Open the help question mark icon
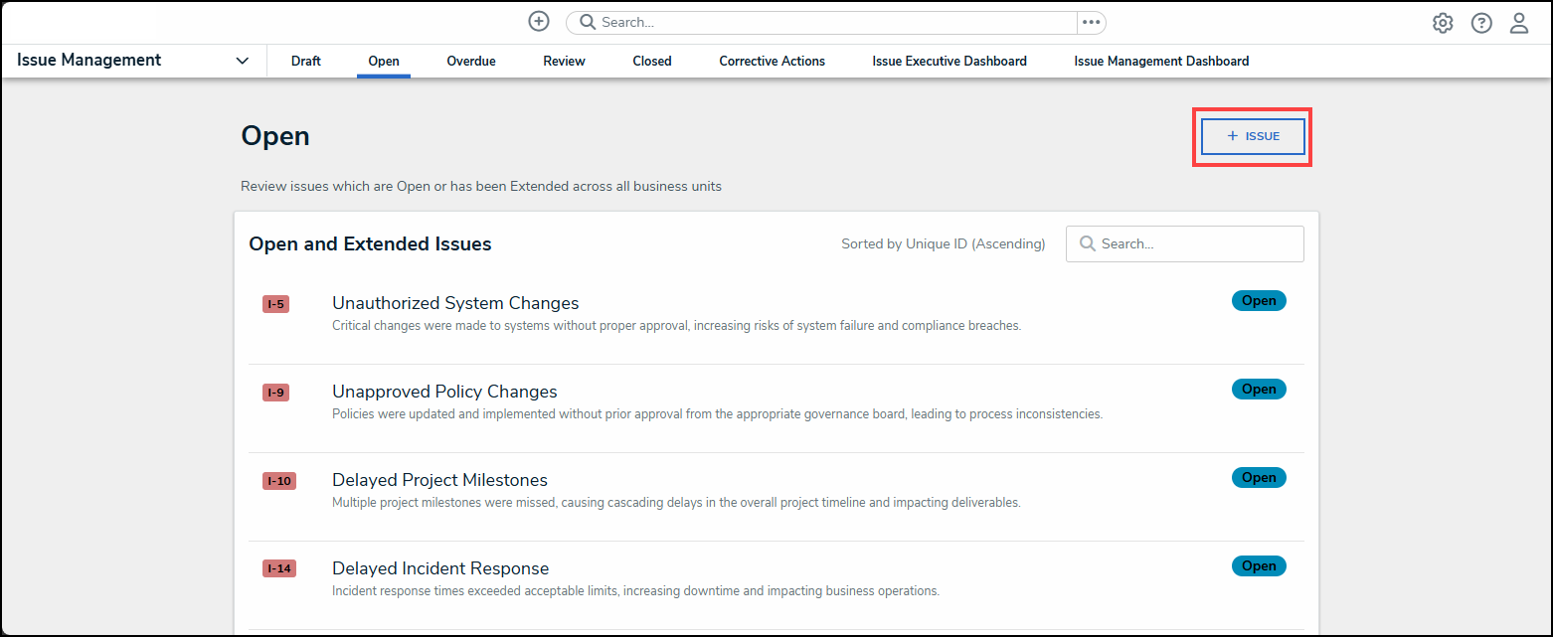This screenshot has width=1553, height=637. click(x=1481, y=23)
